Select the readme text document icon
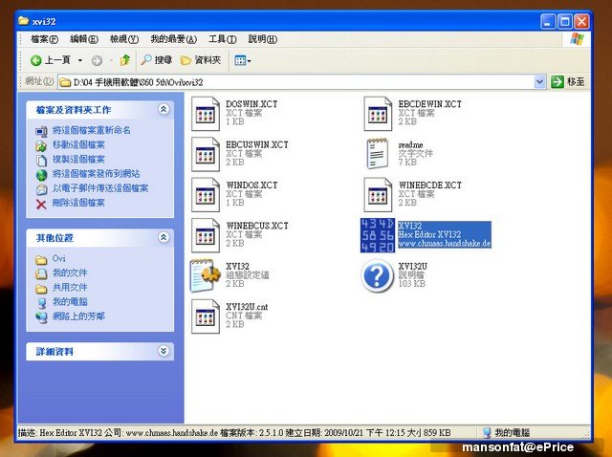The image size is (612, 457). pos(378,154)
